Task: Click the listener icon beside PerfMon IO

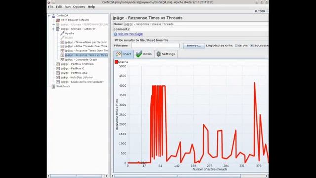Action: (x=58, y=68)
